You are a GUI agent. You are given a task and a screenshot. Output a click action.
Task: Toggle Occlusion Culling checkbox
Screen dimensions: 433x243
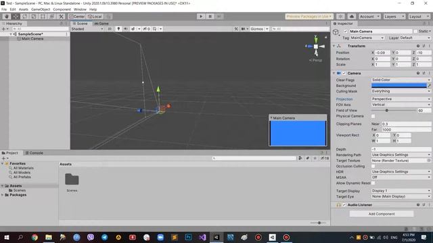373,167
